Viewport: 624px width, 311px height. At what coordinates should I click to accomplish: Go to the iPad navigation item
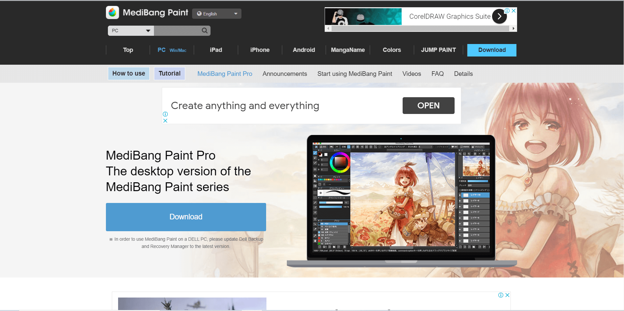(216, 50)
